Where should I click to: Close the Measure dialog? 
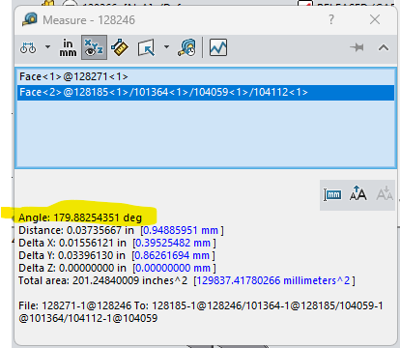tap(375, 19)
